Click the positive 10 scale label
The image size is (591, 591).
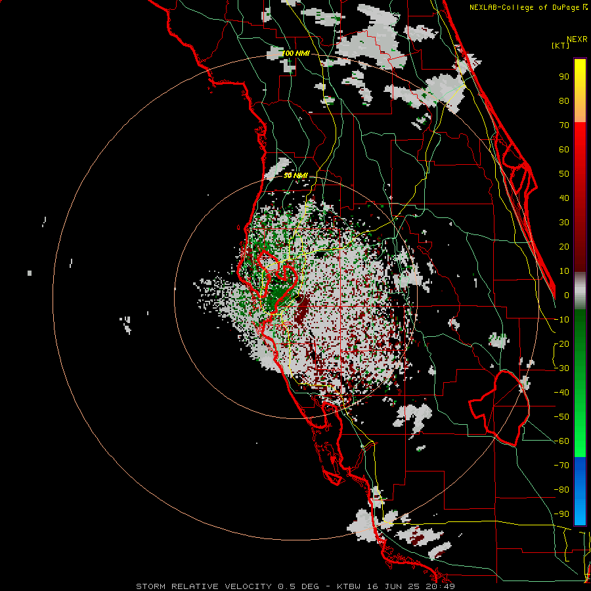pos(564,271)
